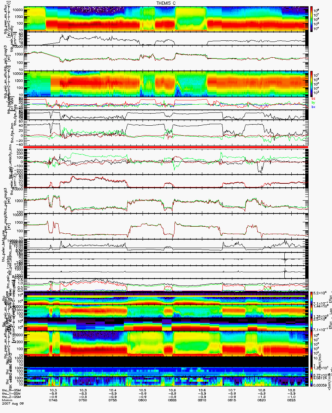Click the panel plotting bx, by, bz traces
The width and height of the screenshot is (332, 413).
click(x=166, y=103)
